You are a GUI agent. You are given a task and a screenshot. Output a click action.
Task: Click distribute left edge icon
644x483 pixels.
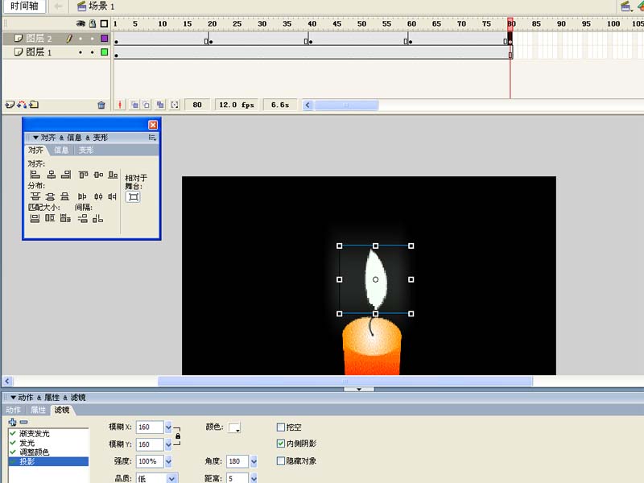pyautogui.click(x=83, y=196)
